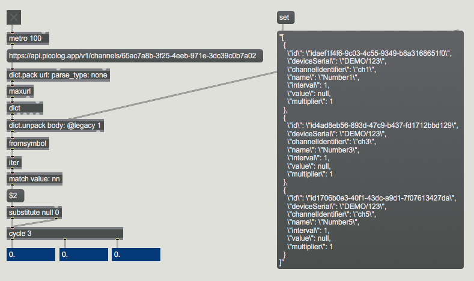474x281 pixels.
Task: Click the dict.unpack body object
Action: 55,125
